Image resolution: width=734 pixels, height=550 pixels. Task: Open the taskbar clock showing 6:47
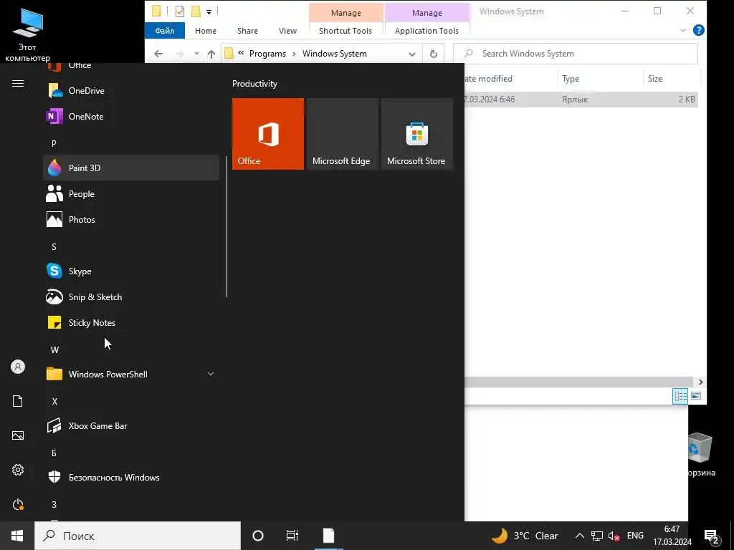(672, 536)
